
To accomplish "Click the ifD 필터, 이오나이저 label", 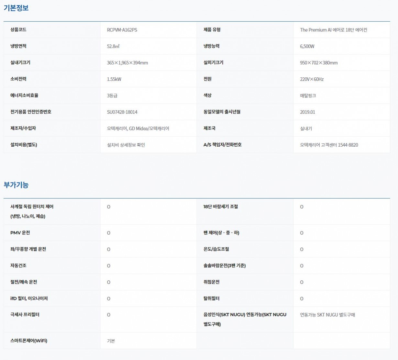I will (x=29, y=298).
